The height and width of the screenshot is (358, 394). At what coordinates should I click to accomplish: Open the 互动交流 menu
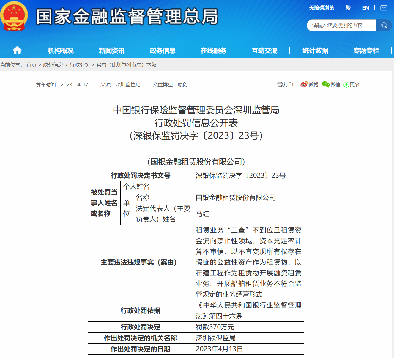(264, 51)
